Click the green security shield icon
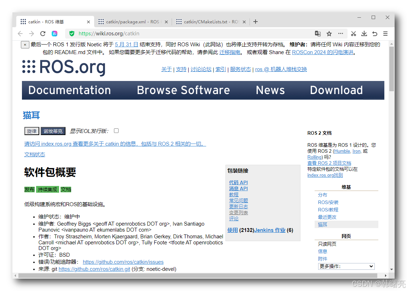Viewport: 407px width, 291px height. (72, 34)
